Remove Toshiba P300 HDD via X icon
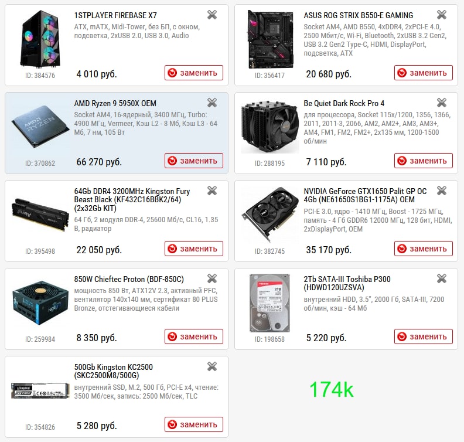 tap(442, 278)
